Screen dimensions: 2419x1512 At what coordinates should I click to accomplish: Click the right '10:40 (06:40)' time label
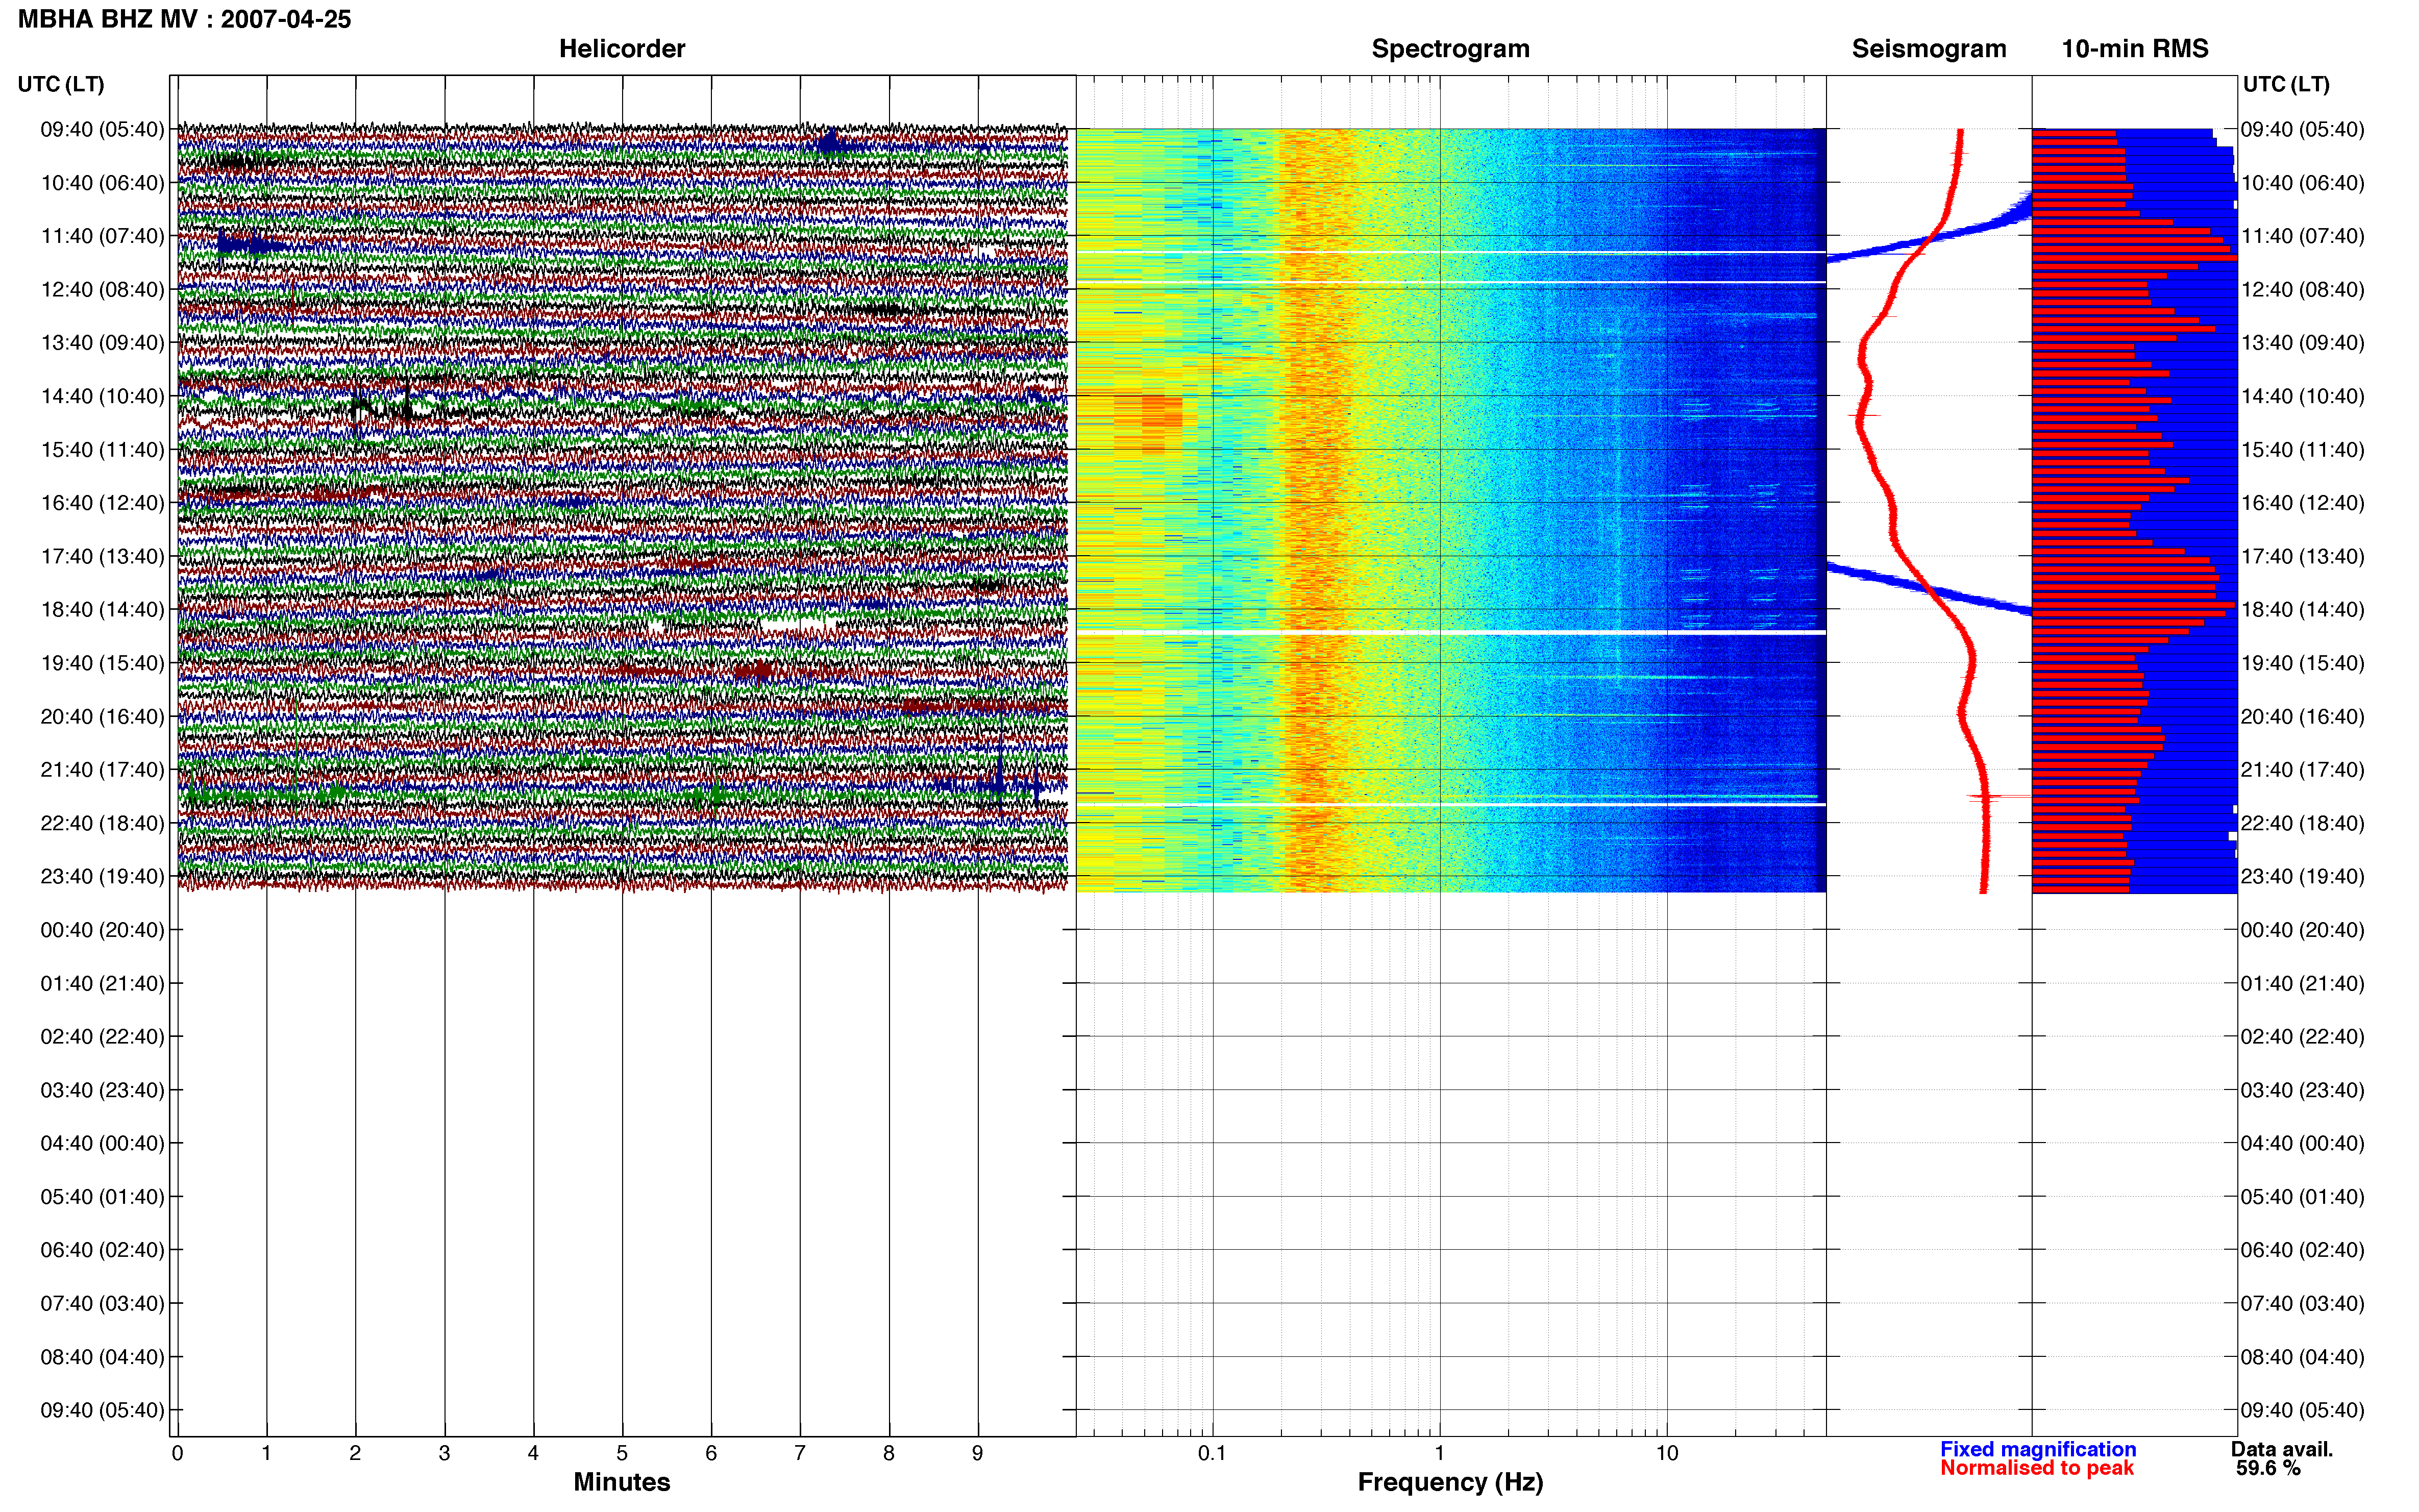click(2303, 183)
